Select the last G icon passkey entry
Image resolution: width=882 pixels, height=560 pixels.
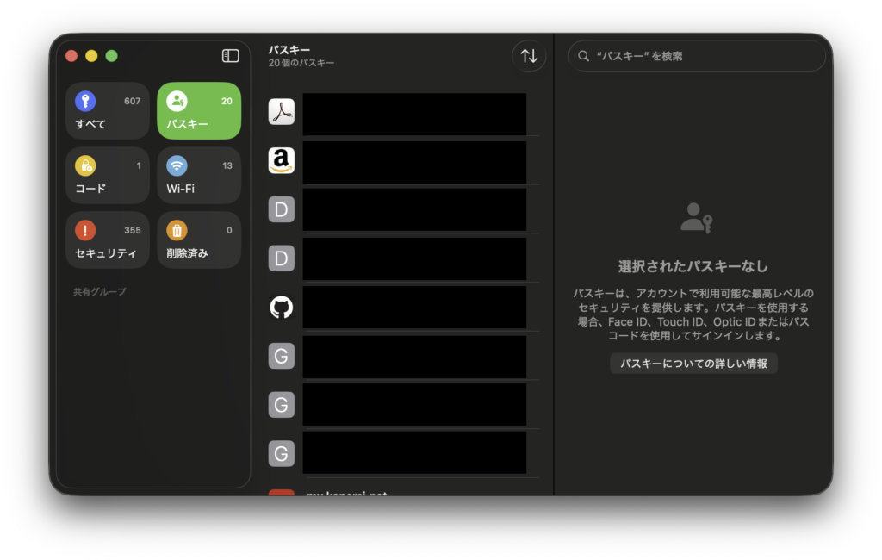tap(401, 454)
